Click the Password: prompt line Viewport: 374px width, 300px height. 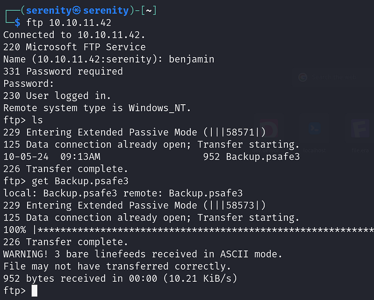(29, 84)
